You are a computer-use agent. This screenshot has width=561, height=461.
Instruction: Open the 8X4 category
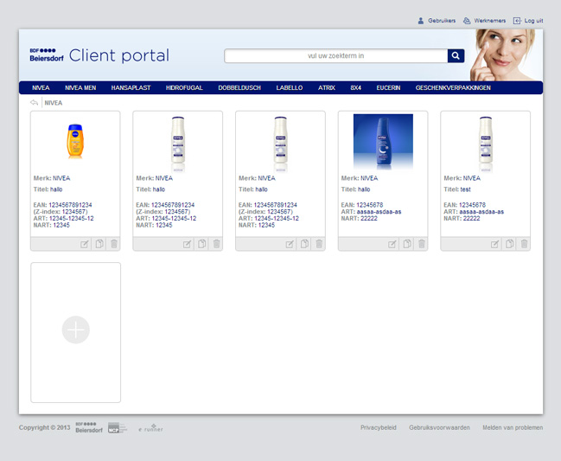coord(355,87)
